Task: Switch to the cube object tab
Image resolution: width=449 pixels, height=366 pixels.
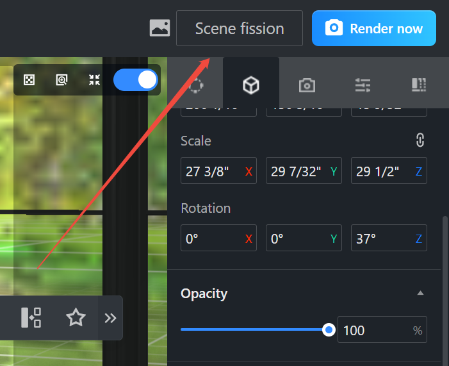Action: pyautogui.click(x=251, y=85)
